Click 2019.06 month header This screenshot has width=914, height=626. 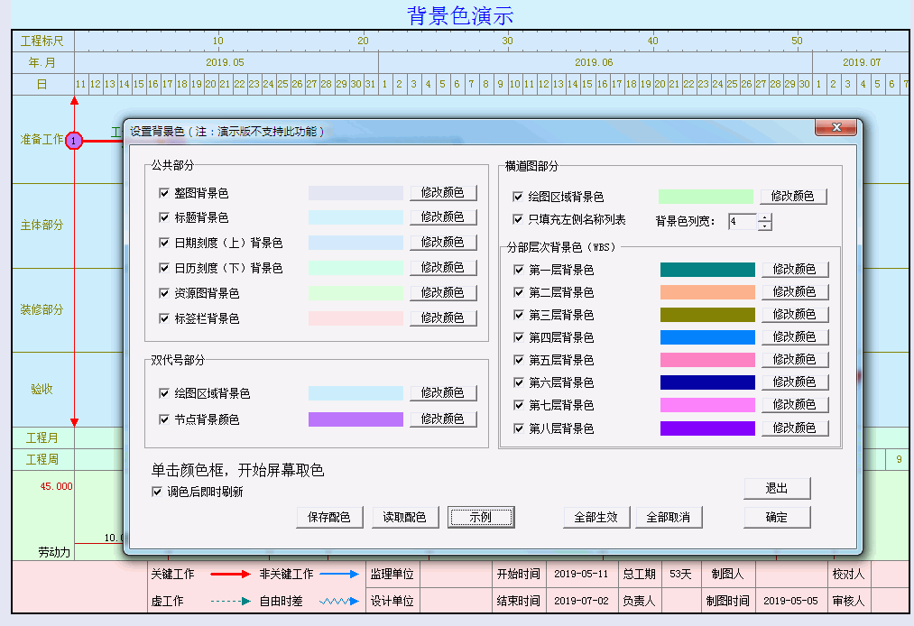pos(595,62)
